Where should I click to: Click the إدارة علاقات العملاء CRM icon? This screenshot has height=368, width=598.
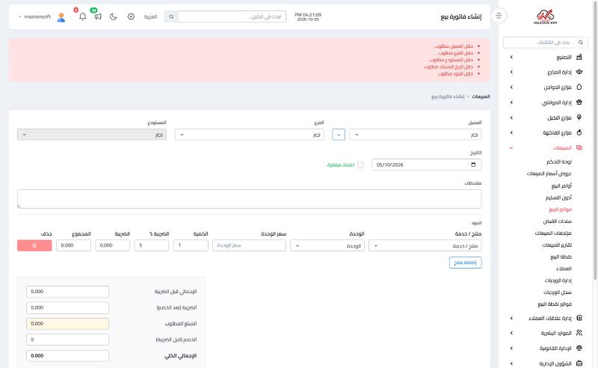click(x=579, y=318)
